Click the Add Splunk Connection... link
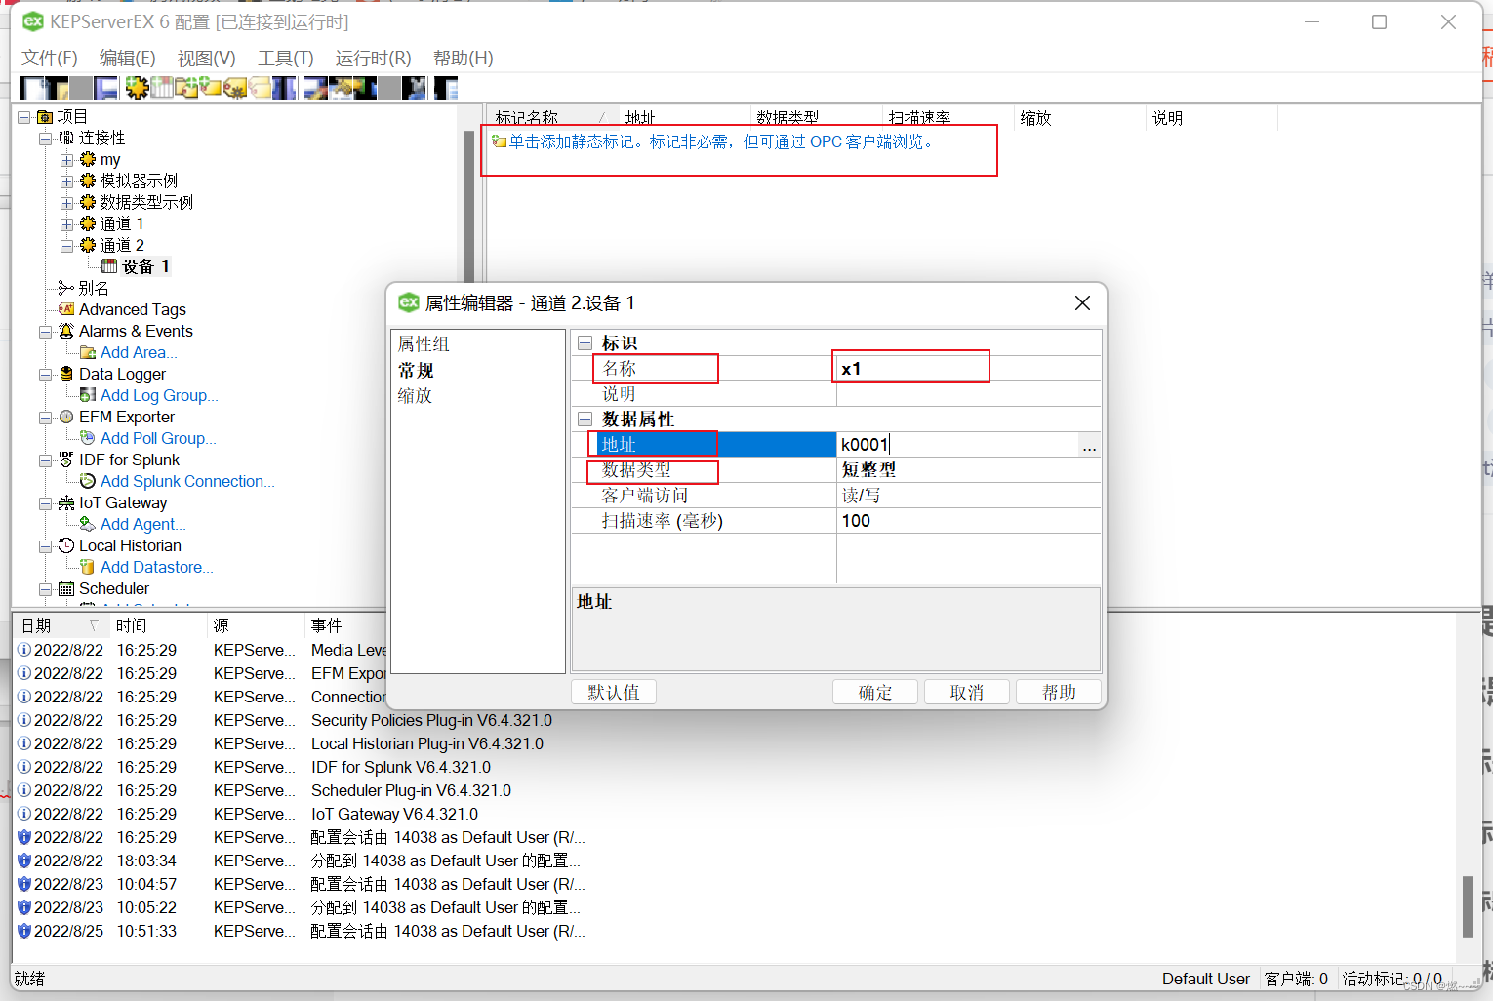The image size is (1493, 1001). [187, 481]
